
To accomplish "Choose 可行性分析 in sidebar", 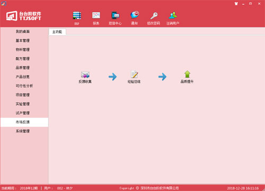I will (24, 86).
